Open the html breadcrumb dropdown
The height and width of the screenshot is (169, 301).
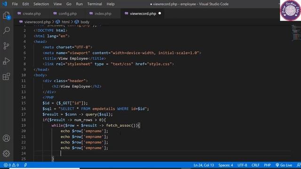pyautogui.click(x=65, y=22)
